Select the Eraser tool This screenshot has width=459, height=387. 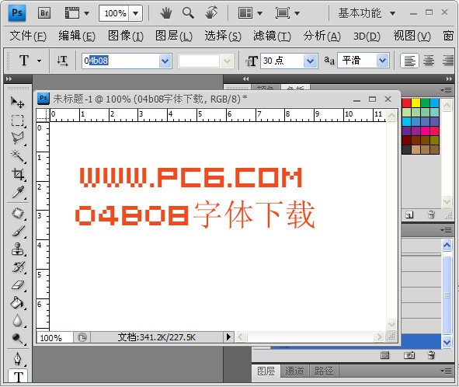point(18,285)
